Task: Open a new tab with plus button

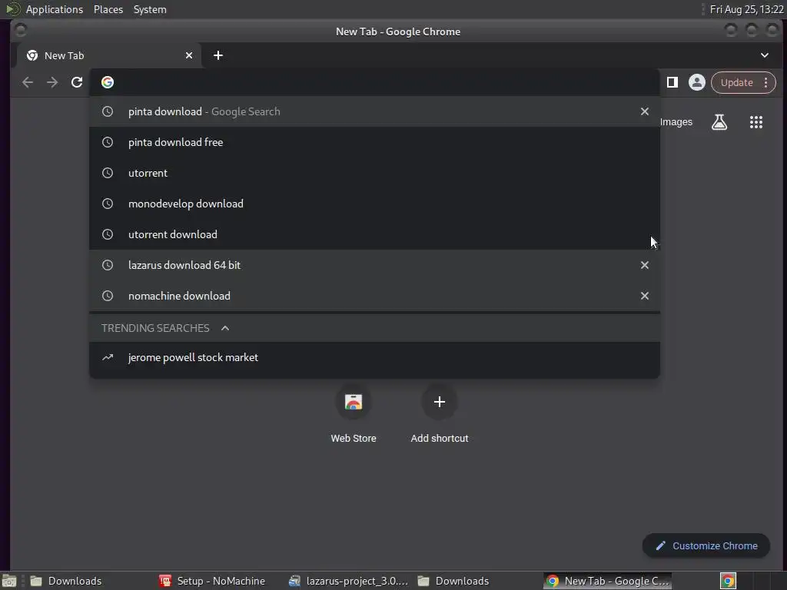Action: 218,55
